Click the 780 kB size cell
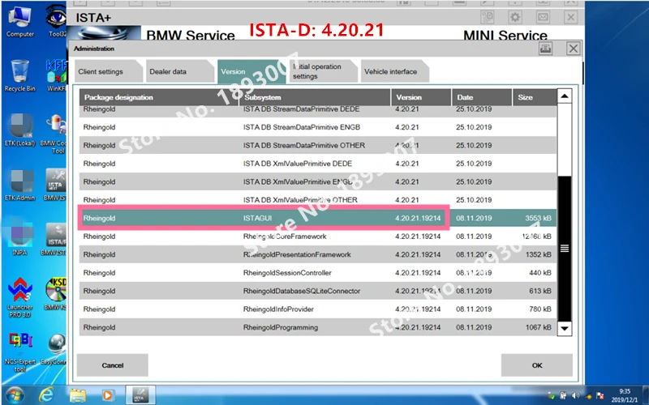The height and width of the screenshot is (405, 649). (539, 309)
